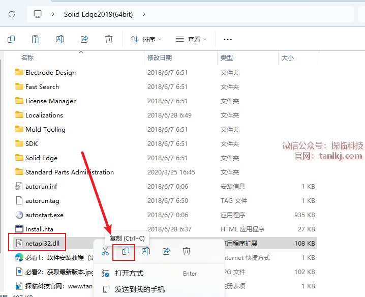This screenshot has width=365, height=297.
Task: Click Share icon in context menu
Action: (166, 251)
